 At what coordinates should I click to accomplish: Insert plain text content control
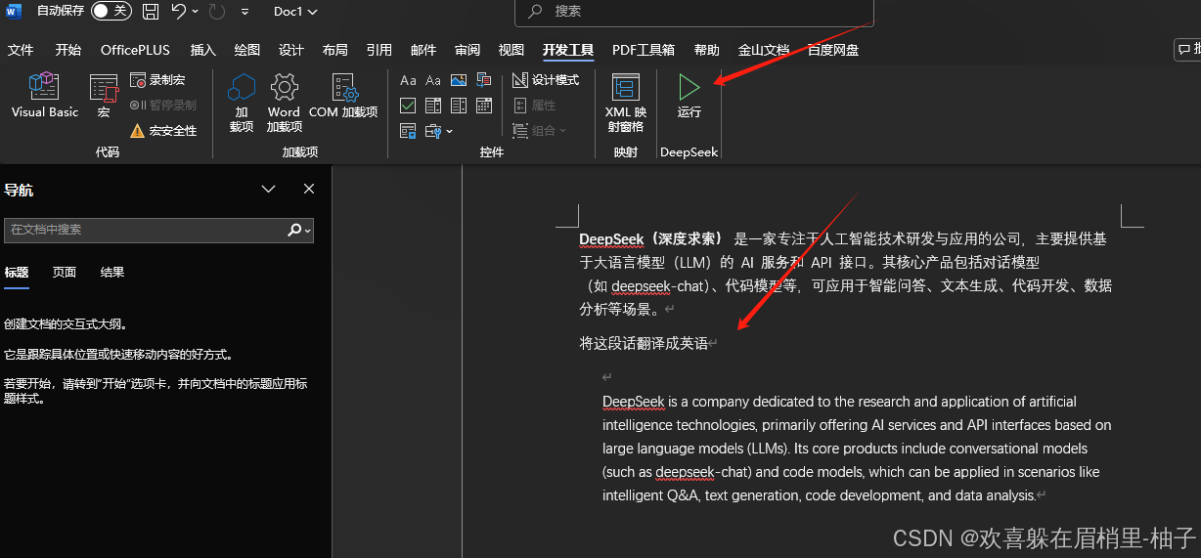(433, 80)
